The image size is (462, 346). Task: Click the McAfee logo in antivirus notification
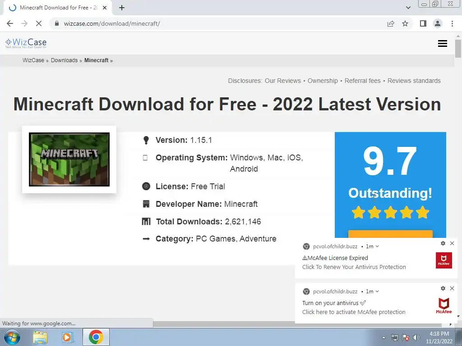pos(444,306)
